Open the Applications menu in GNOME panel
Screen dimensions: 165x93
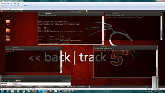[6, 11]
